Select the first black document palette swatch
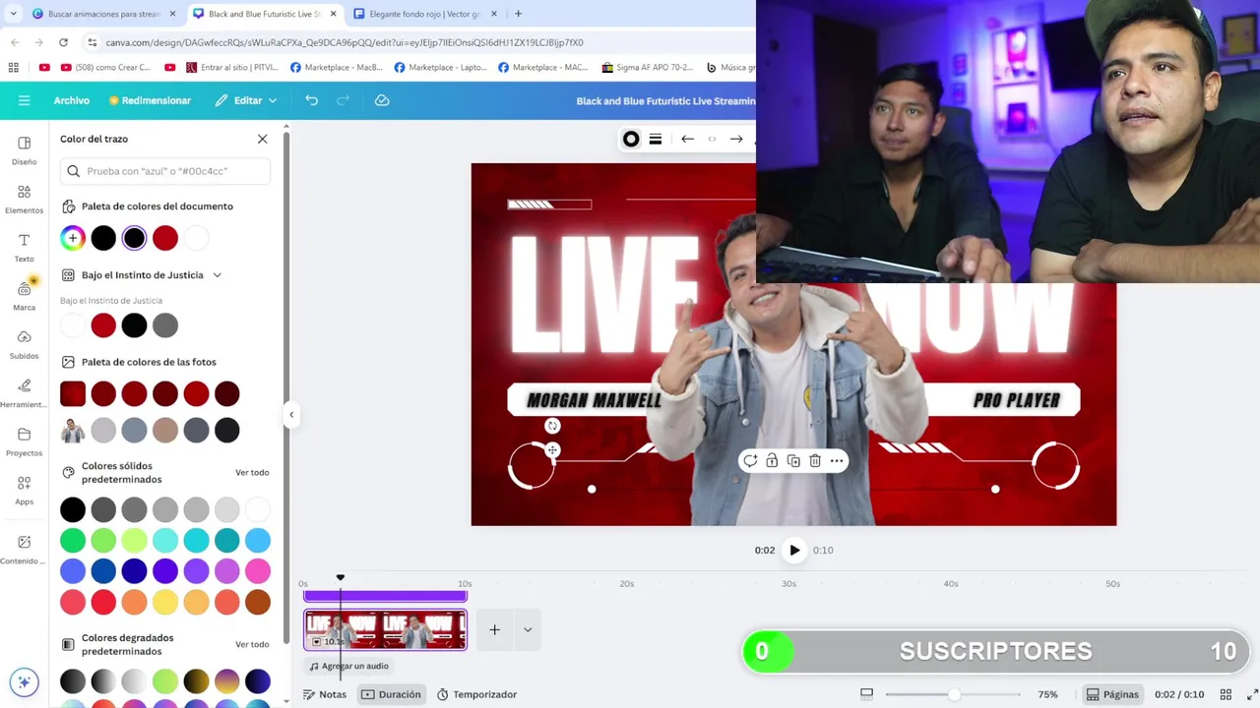 pyautogui.click(x=103, y=238)
